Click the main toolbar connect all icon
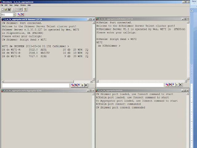Image resolution: width=197 pixels, height=148 pixels. click(x=19, y=14)
